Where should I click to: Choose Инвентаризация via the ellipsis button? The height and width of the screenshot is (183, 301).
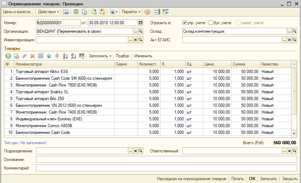click(x=130, y=40)
